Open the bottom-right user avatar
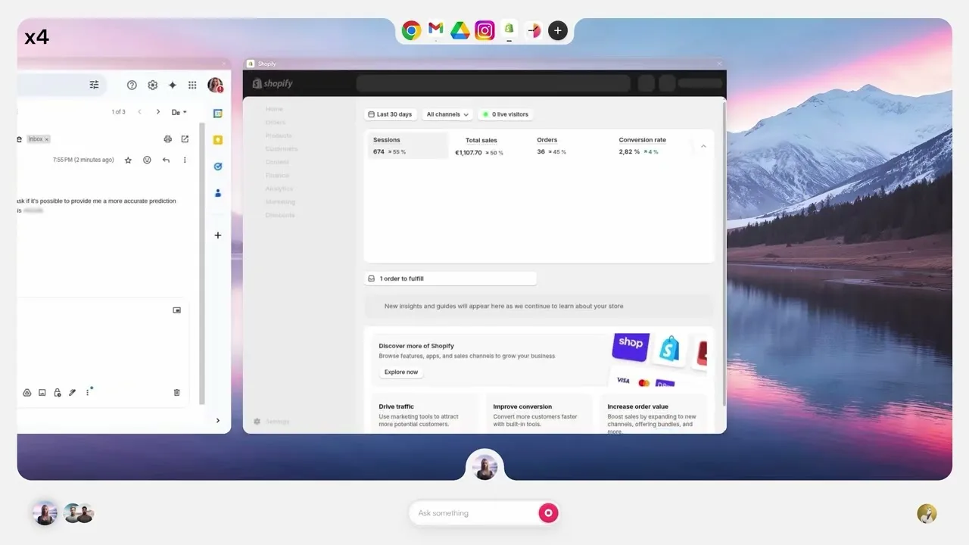The height and width of the screenshot is (545, 969). pos(927,514)
